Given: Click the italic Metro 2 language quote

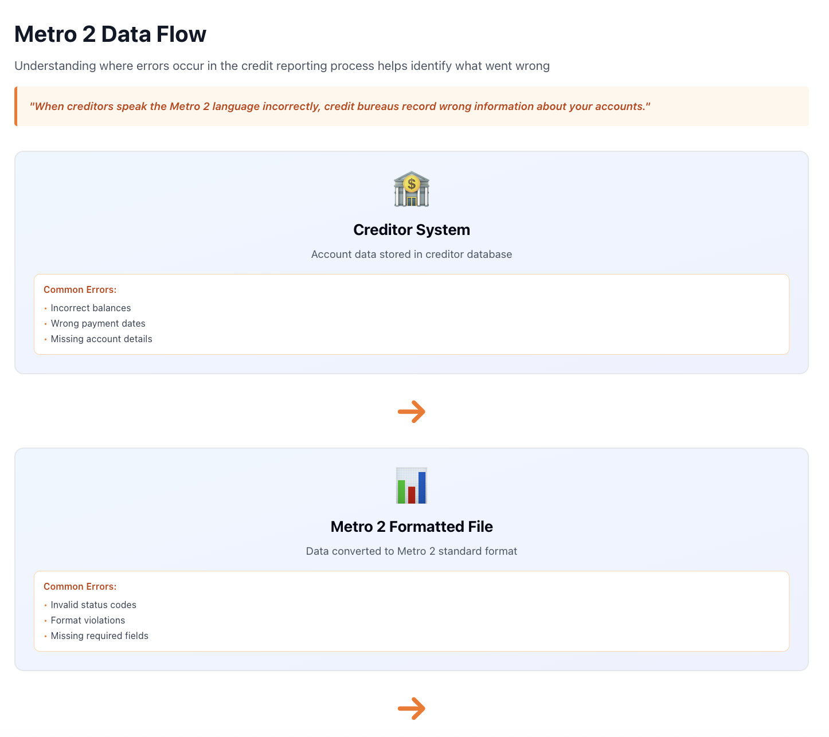Looking at the screenshot, I should pyautogui.click(x=340, y=107).
